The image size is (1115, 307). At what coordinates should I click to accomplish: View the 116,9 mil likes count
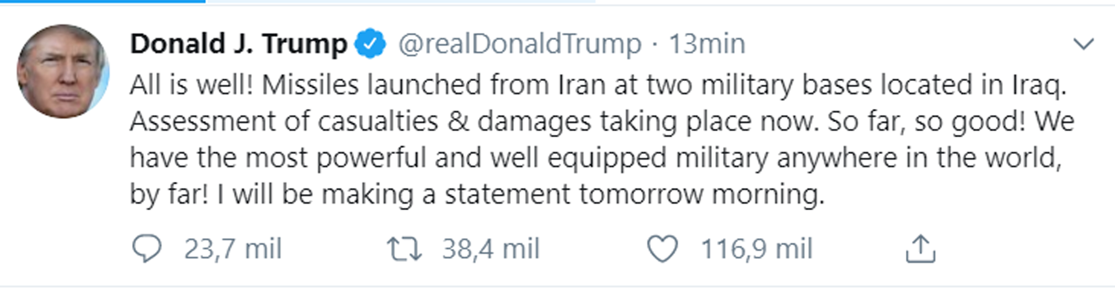tap(757, 249)
